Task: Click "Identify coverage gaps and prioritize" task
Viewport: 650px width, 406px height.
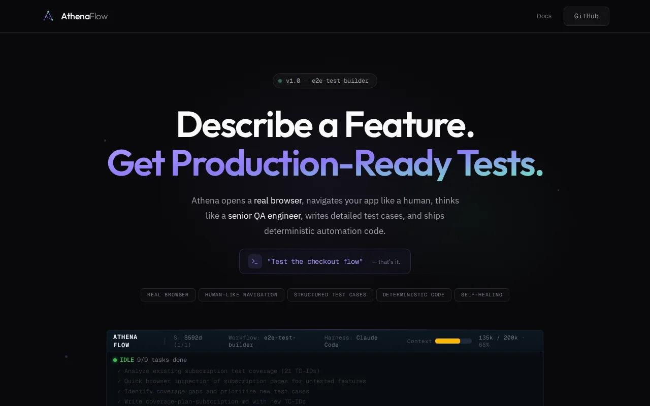Action: (x=213, y=391)
